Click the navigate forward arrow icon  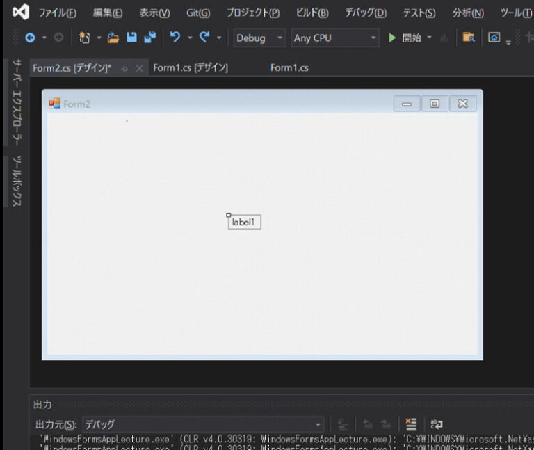58,38
